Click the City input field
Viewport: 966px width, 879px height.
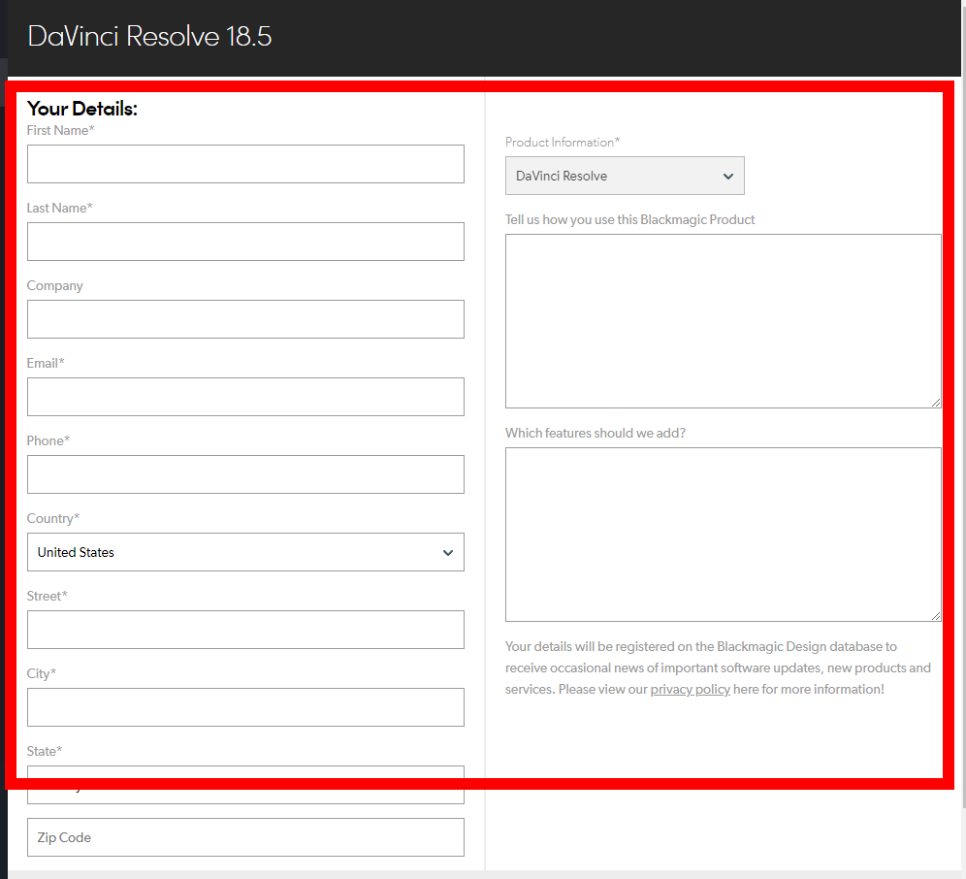point(245,707)
